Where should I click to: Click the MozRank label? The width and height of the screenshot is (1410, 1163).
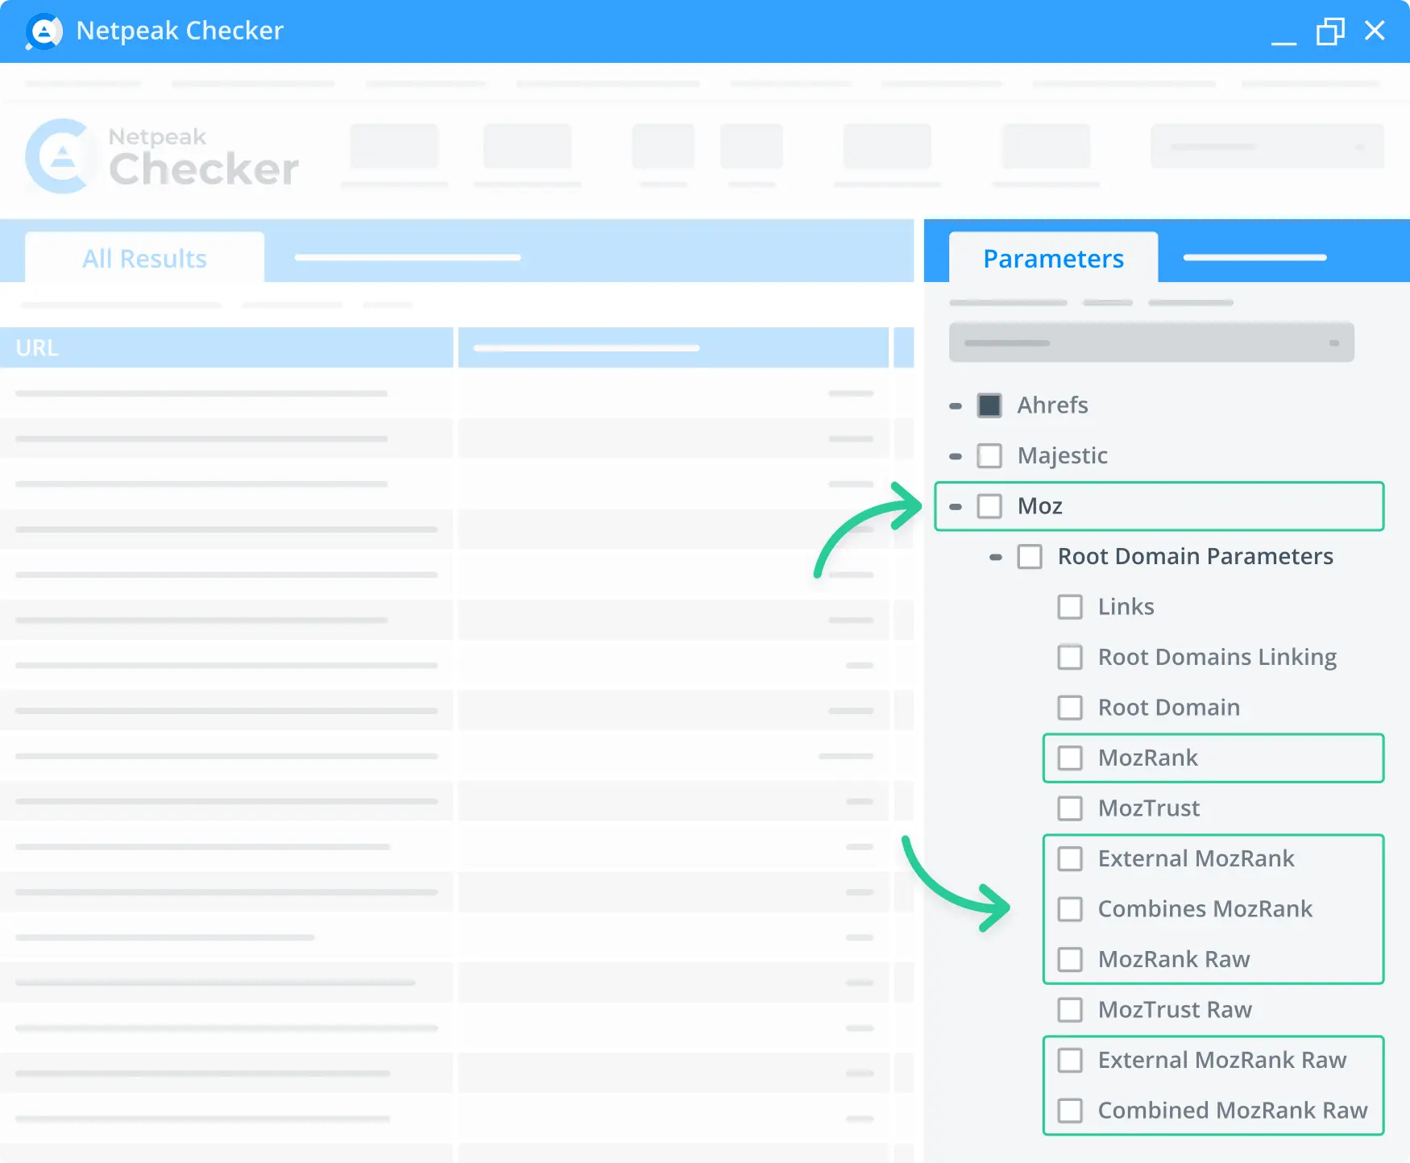pyautogui.click(x=1147, y=758)
